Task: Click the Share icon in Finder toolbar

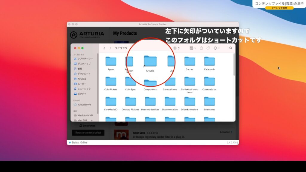Action: click(x=201, y=48)
